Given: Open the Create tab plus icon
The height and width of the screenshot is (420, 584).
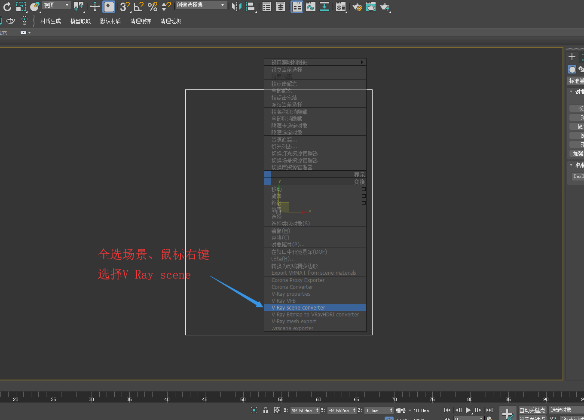Looking at the screenshot, I should [572, 57].
